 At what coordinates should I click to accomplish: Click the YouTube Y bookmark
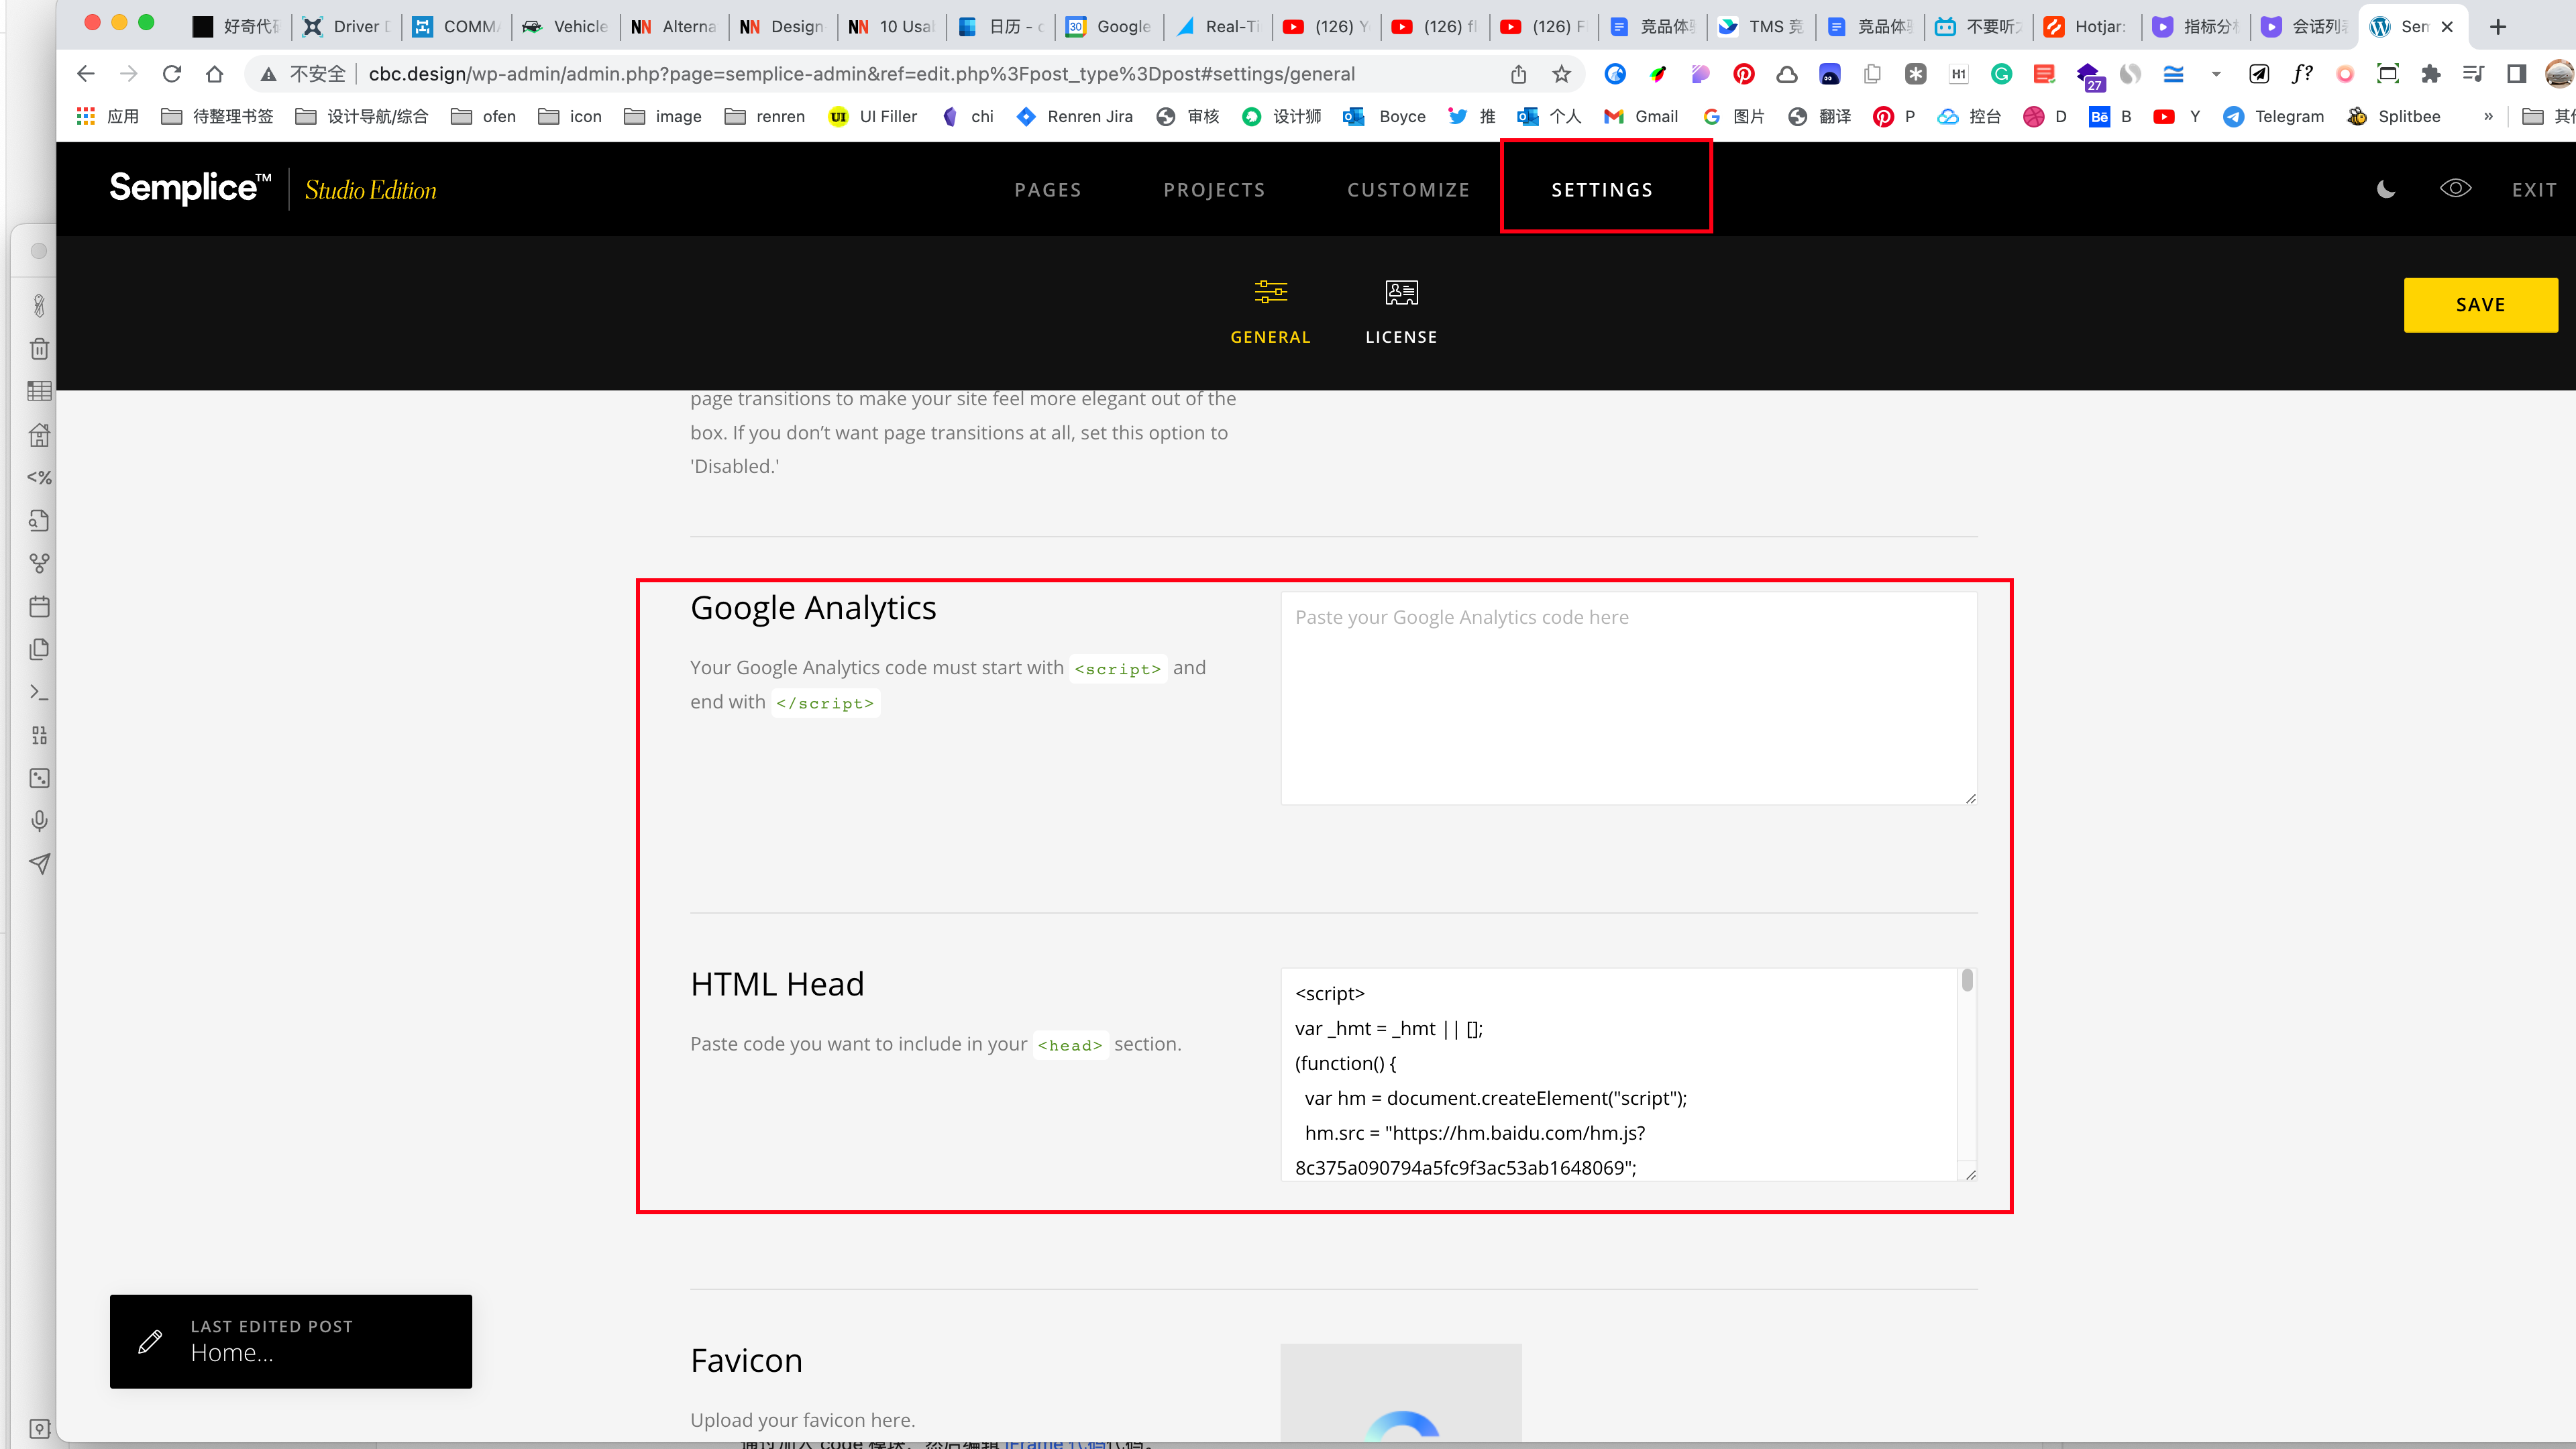click(2176, 117)
